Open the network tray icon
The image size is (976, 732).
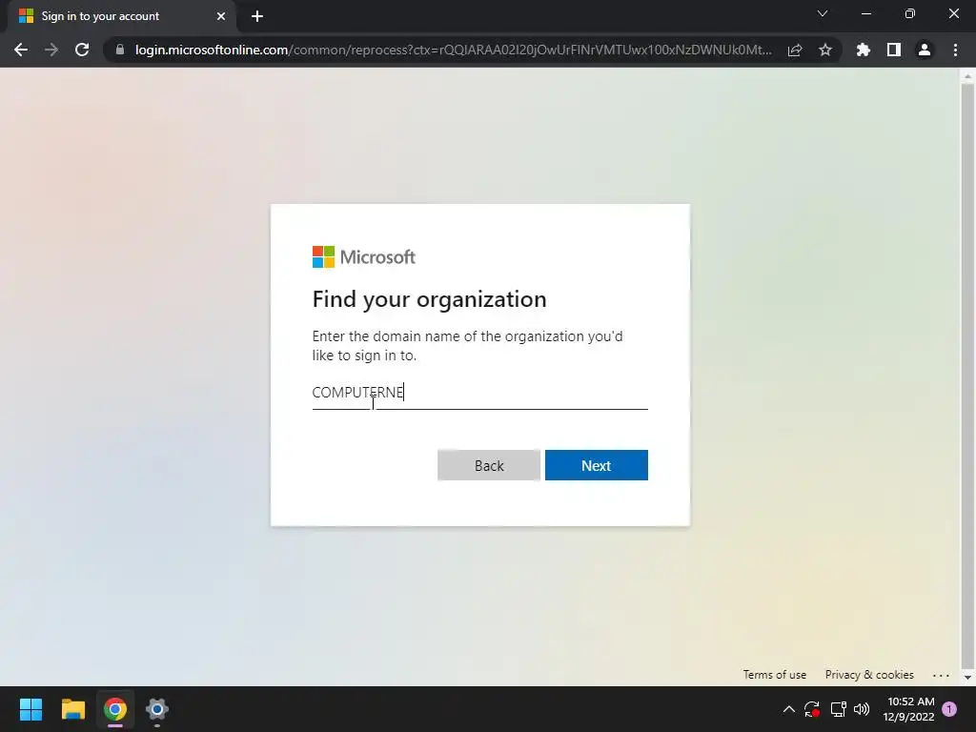click(x=838, y=709)
